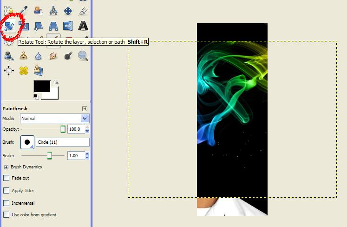The image size is (347, 227).
Task: Enable Use color from gradient
Action: [6, 214]
